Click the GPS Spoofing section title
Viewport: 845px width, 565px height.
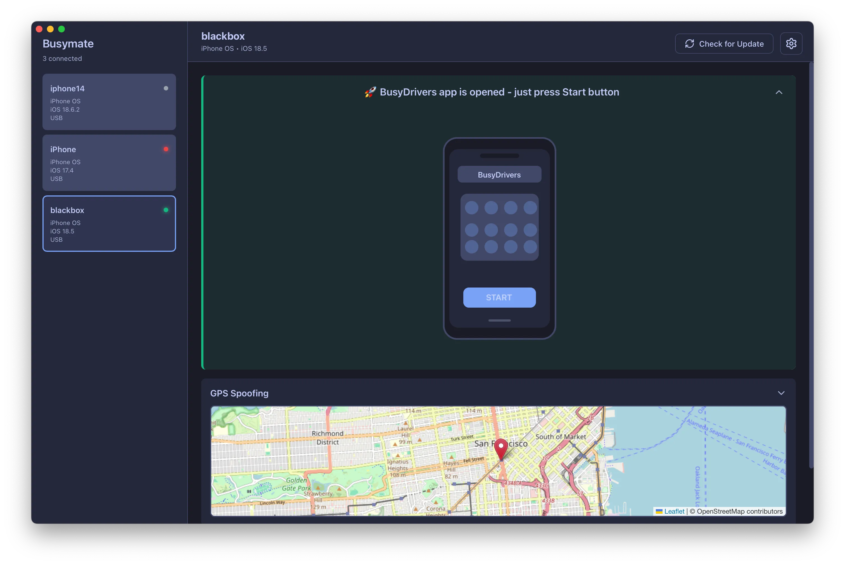click(x=239, y=393)
